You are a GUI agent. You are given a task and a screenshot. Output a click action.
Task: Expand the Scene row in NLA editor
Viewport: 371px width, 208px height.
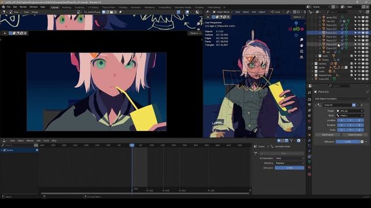[2, 150]
